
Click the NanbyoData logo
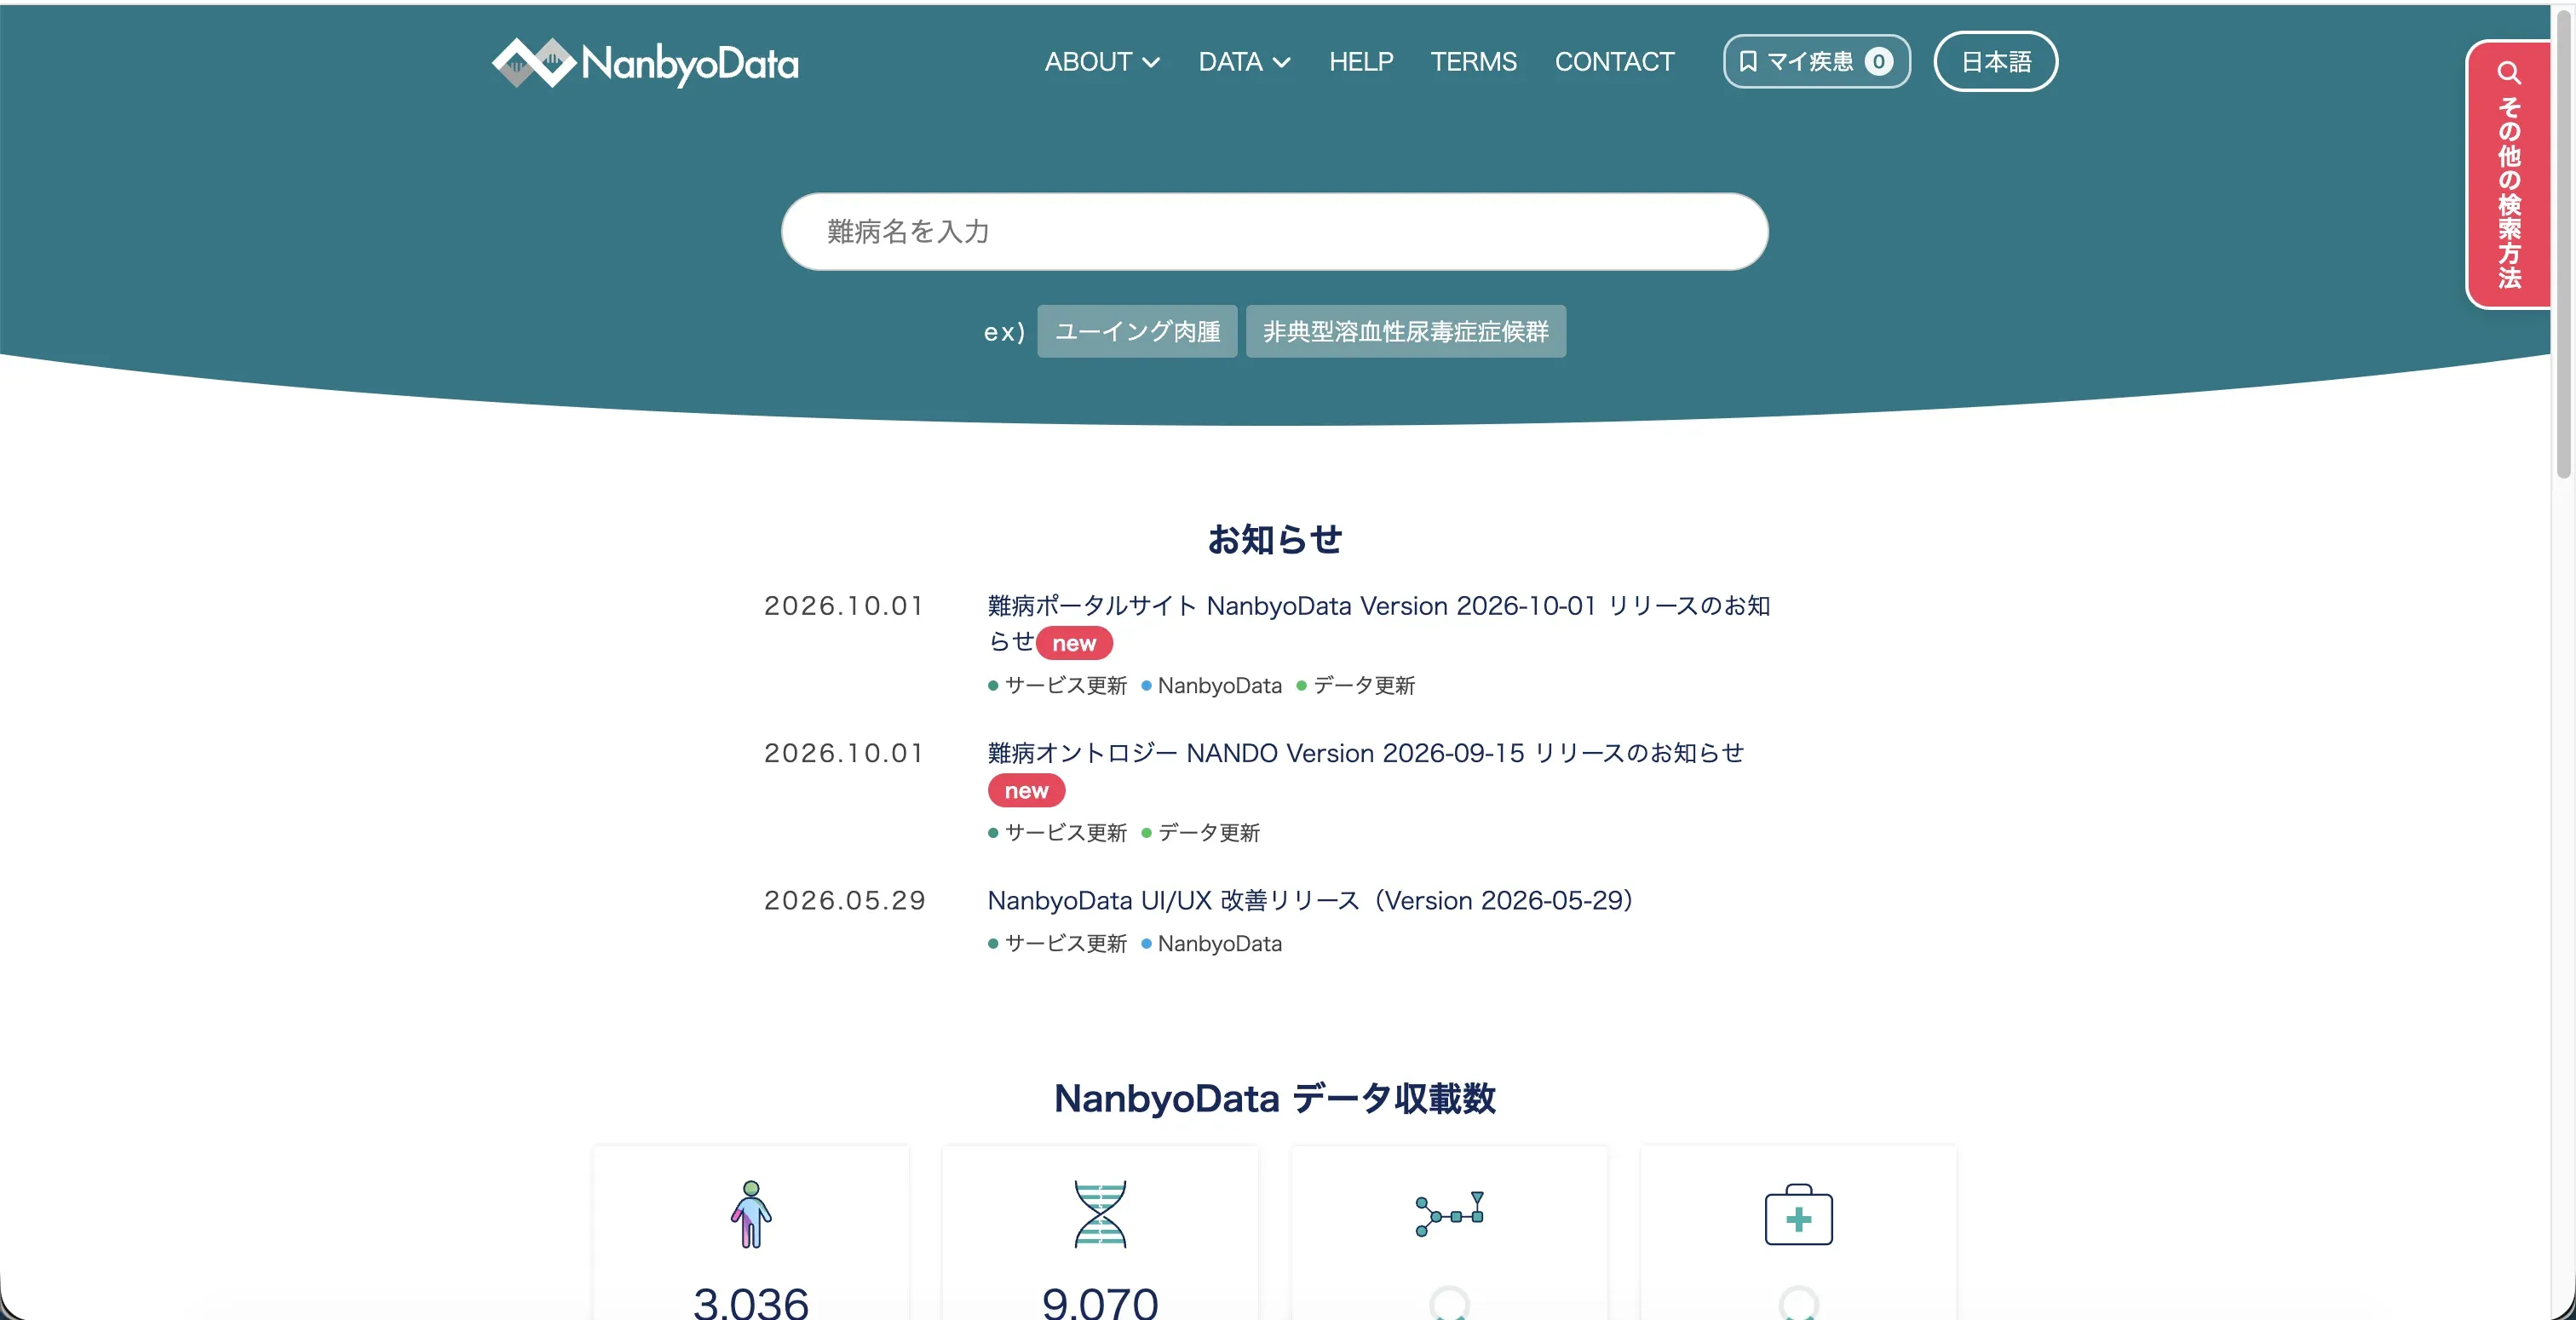click(x=645, y=62)
